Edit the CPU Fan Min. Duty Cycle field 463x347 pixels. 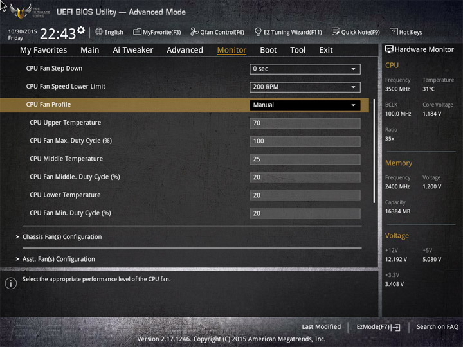click(x=305, y=213)
